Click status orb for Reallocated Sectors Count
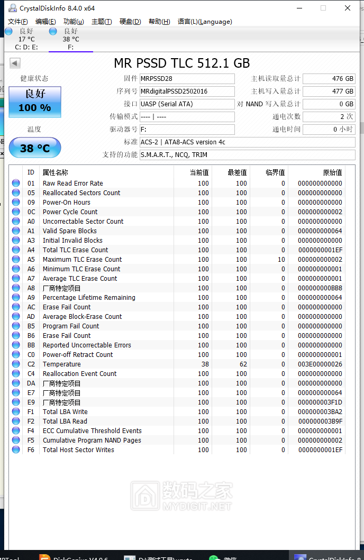This screenshot has width=364, height=560. pos(16,192)
